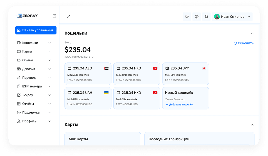Image resolution: width=268 pixels, height=156 pixels.
Task: Click the UAE flag icon
Action: click(x=106, y=68)
